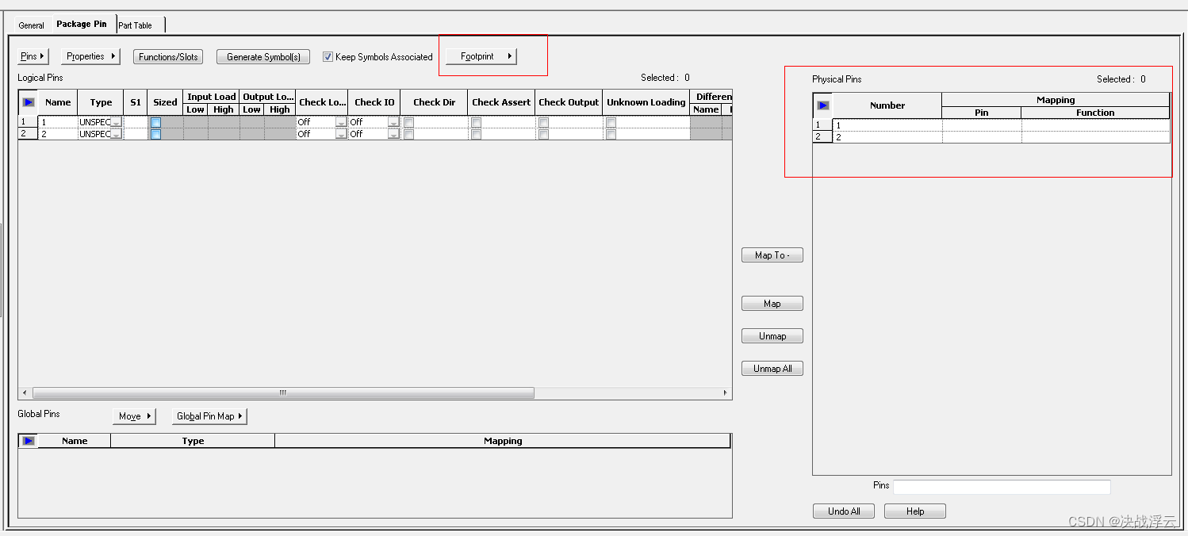Click the Unmap All button
Image resolution: width=1188 pixels, height=536 pixels.
point(772,368)
